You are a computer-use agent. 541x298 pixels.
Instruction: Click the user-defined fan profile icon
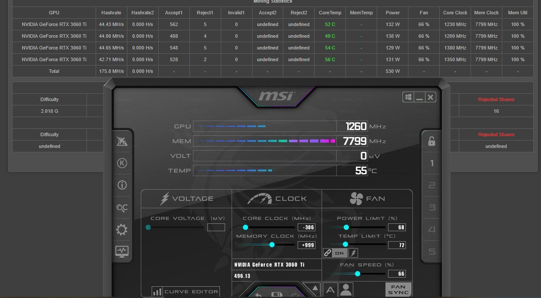pos(346,290)
